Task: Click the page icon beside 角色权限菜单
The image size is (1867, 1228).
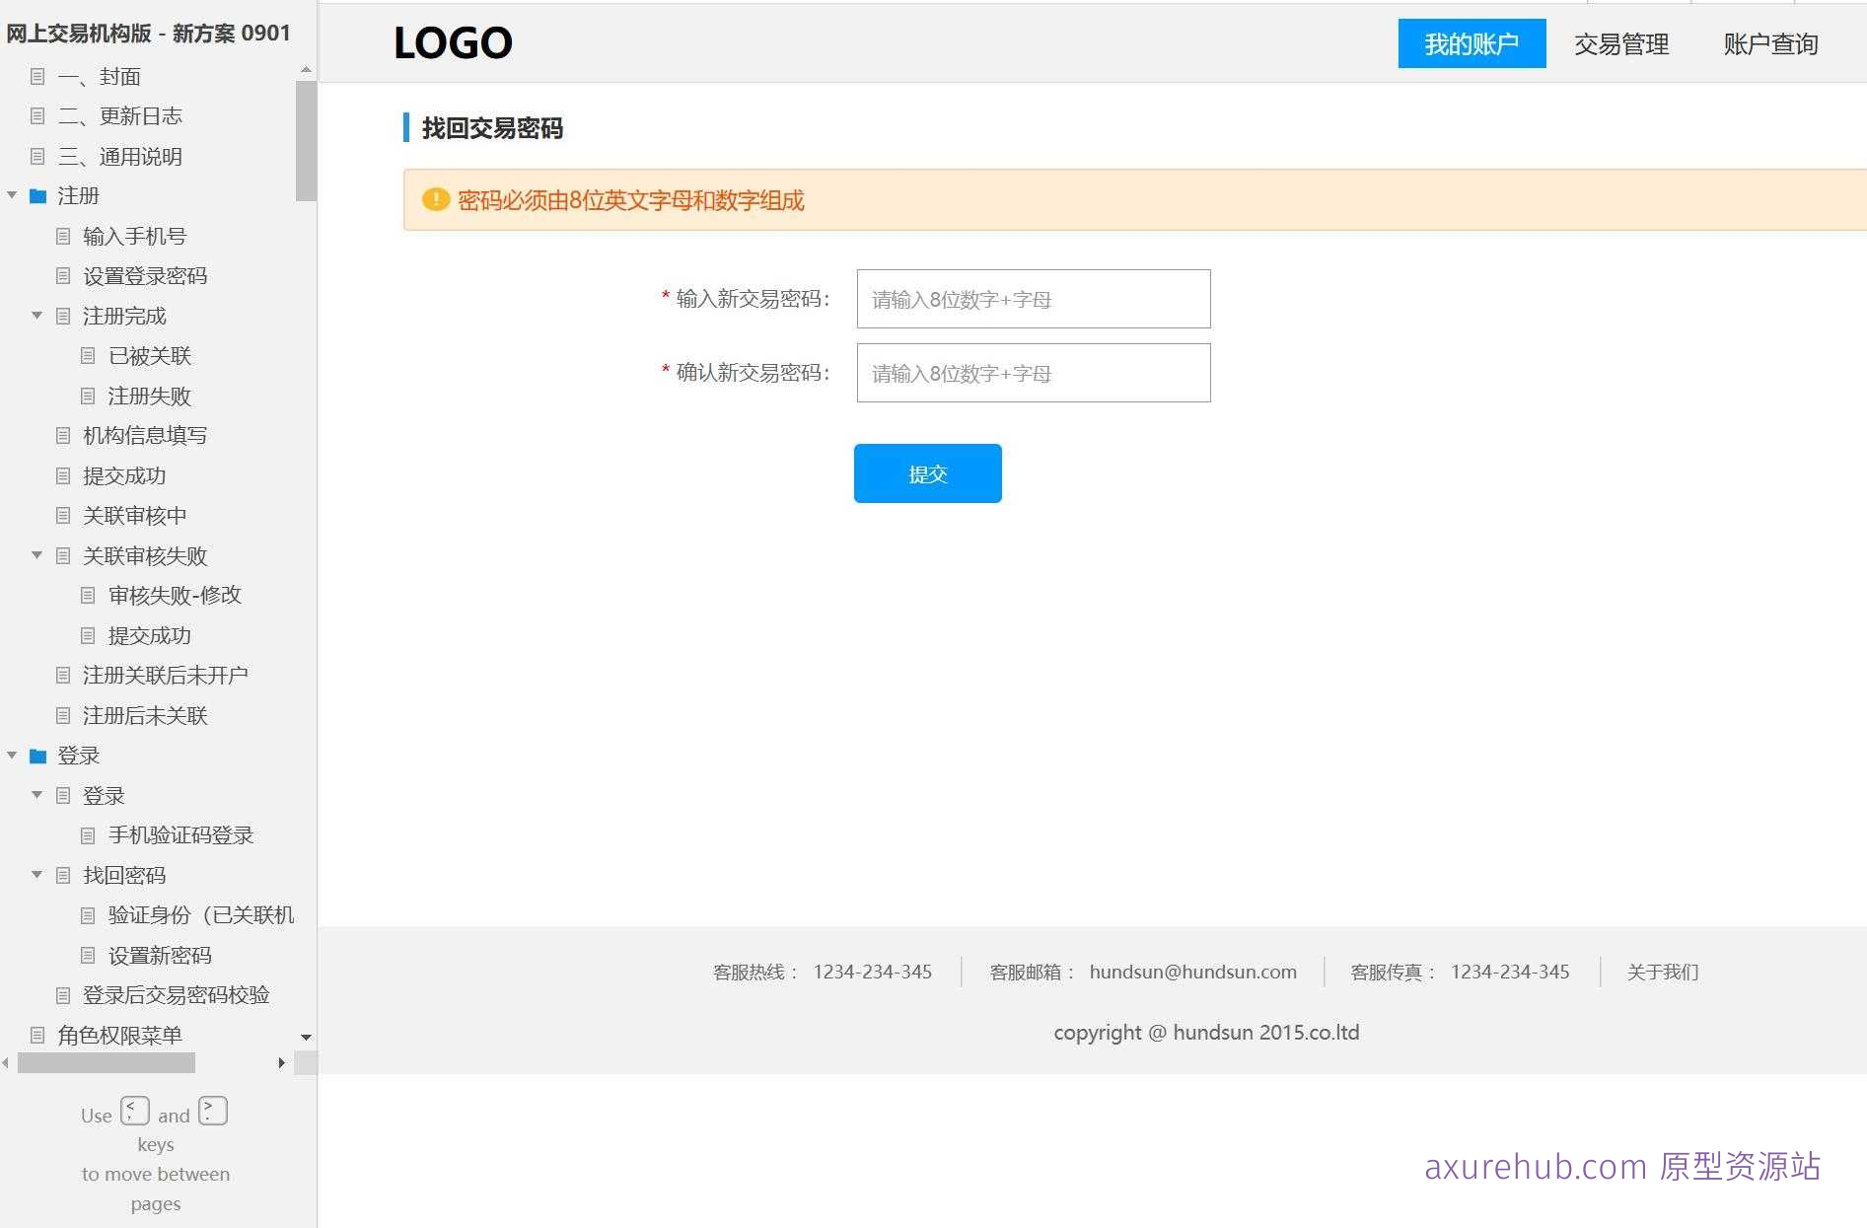Action: coord(37,1035)
